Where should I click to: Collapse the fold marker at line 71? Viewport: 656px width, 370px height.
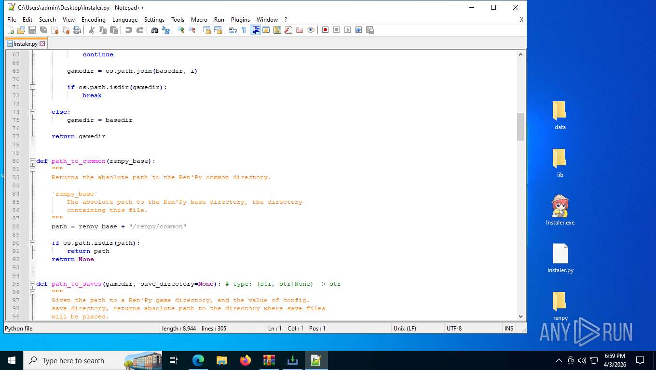point(32,87)
